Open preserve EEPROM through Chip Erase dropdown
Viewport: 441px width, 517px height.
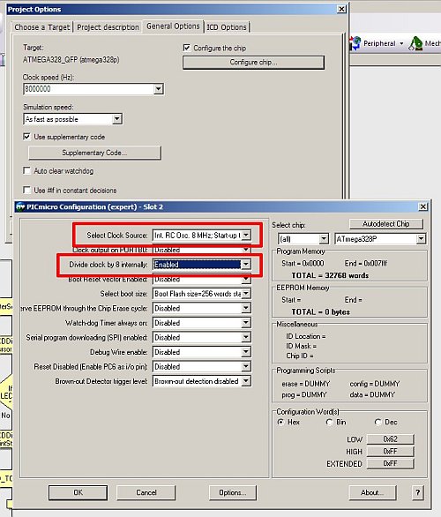[246, 308]
